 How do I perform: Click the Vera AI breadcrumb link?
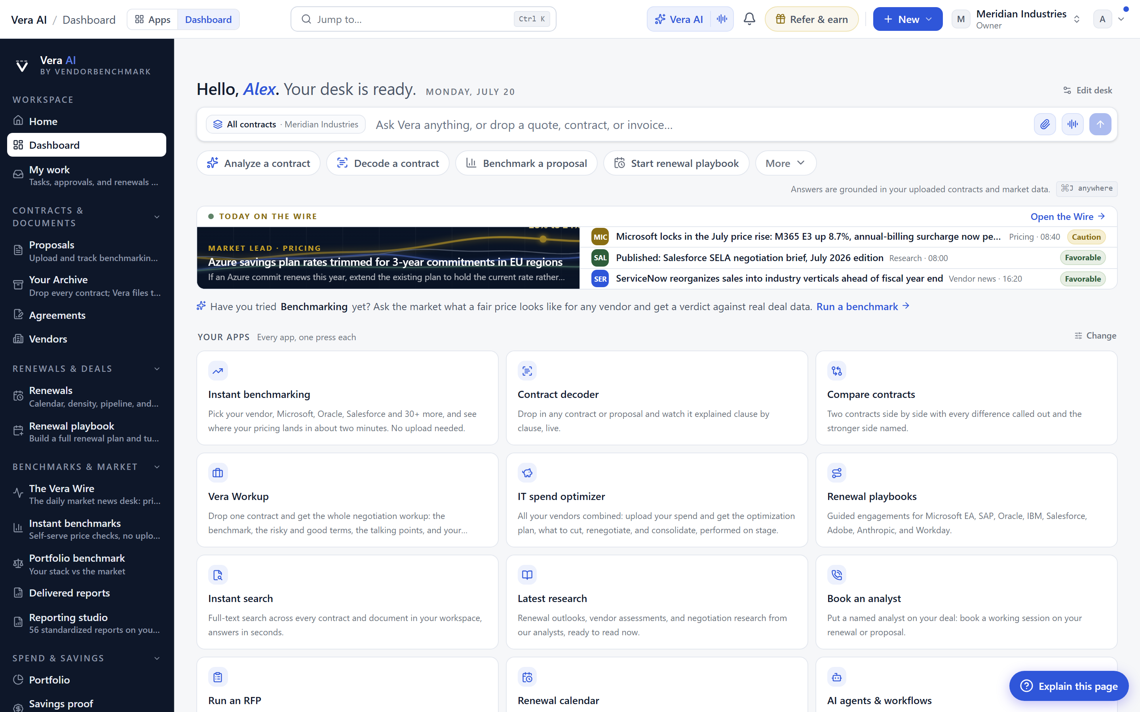[x=29, y=20]
